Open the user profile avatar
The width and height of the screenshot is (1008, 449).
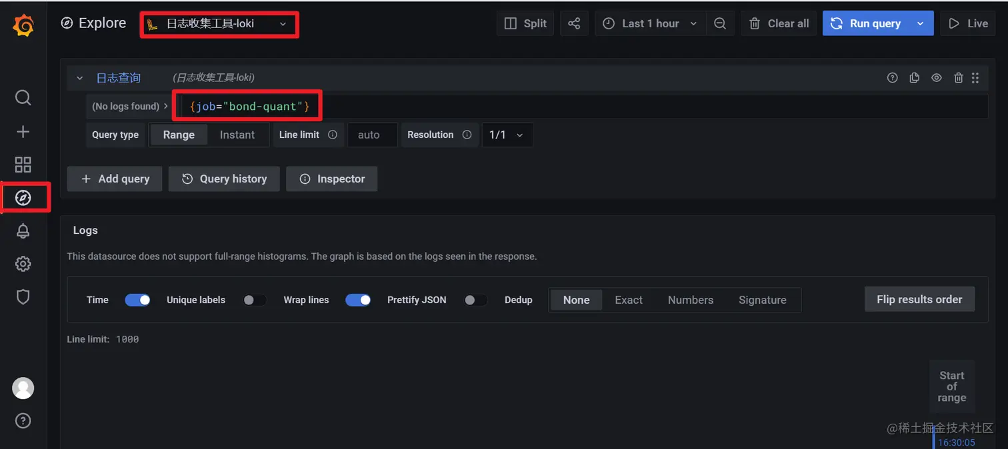[x=23, y=388]
